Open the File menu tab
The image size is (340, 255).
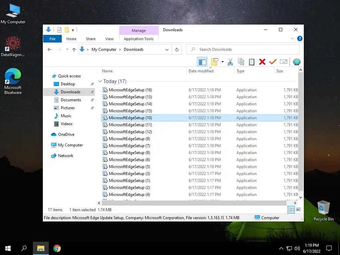click(52, 39)
